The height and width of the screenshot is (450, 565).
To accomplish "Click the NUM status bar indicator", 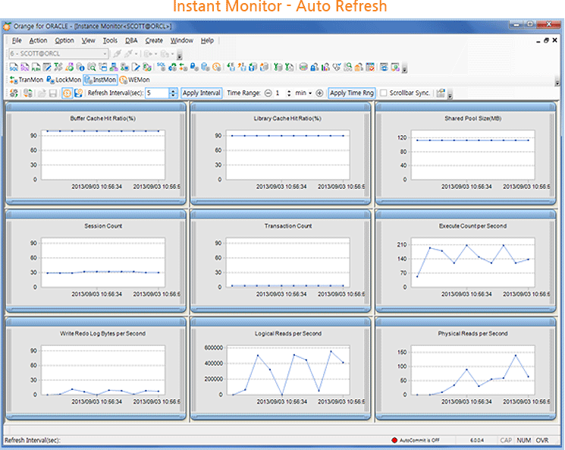I will click(x=523, y=440).
